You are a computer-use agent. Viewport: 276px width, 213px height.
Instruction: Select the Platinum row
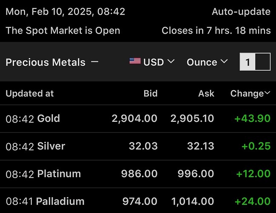point(138,174)
